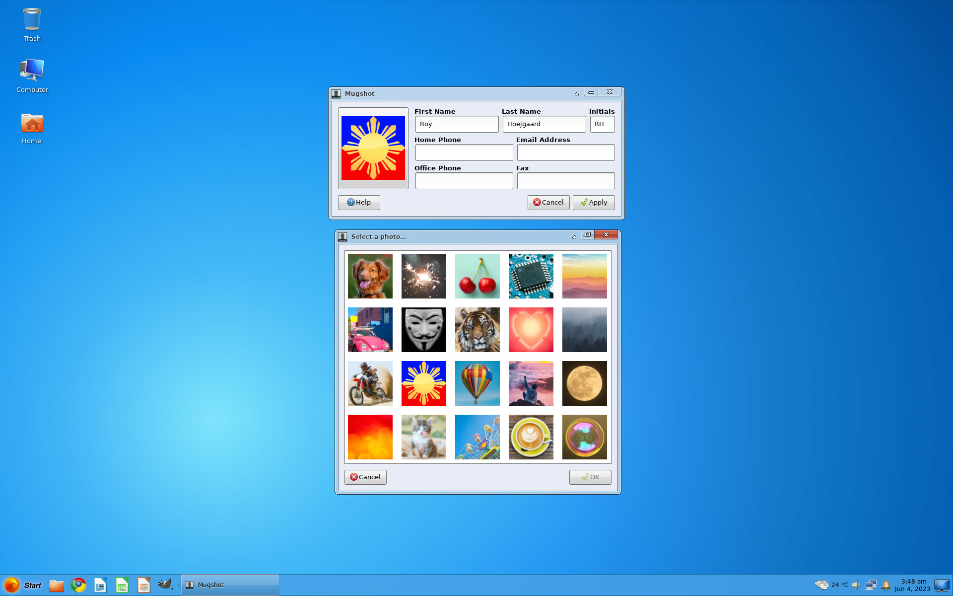The height and width of the screenshot is (596, 953).
Task: Open the Chrome browser from taskbar
Action: pyautogui.click(x=78, y=585)
